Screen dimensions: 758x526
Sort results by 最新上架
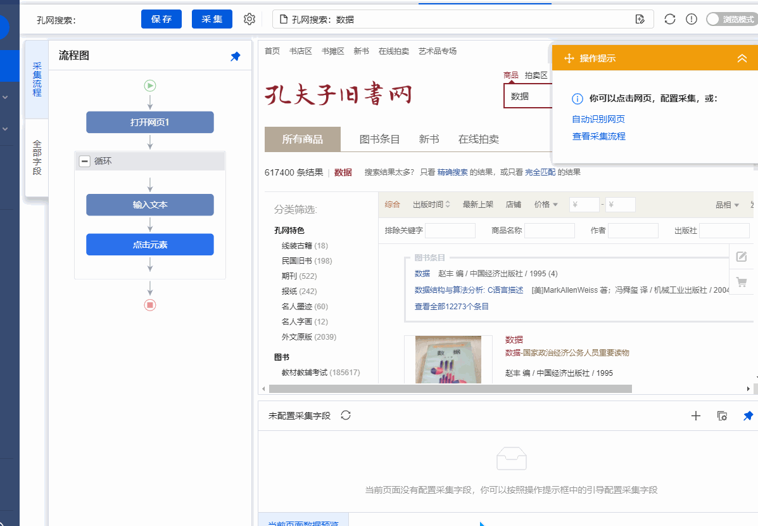point(478,205)
